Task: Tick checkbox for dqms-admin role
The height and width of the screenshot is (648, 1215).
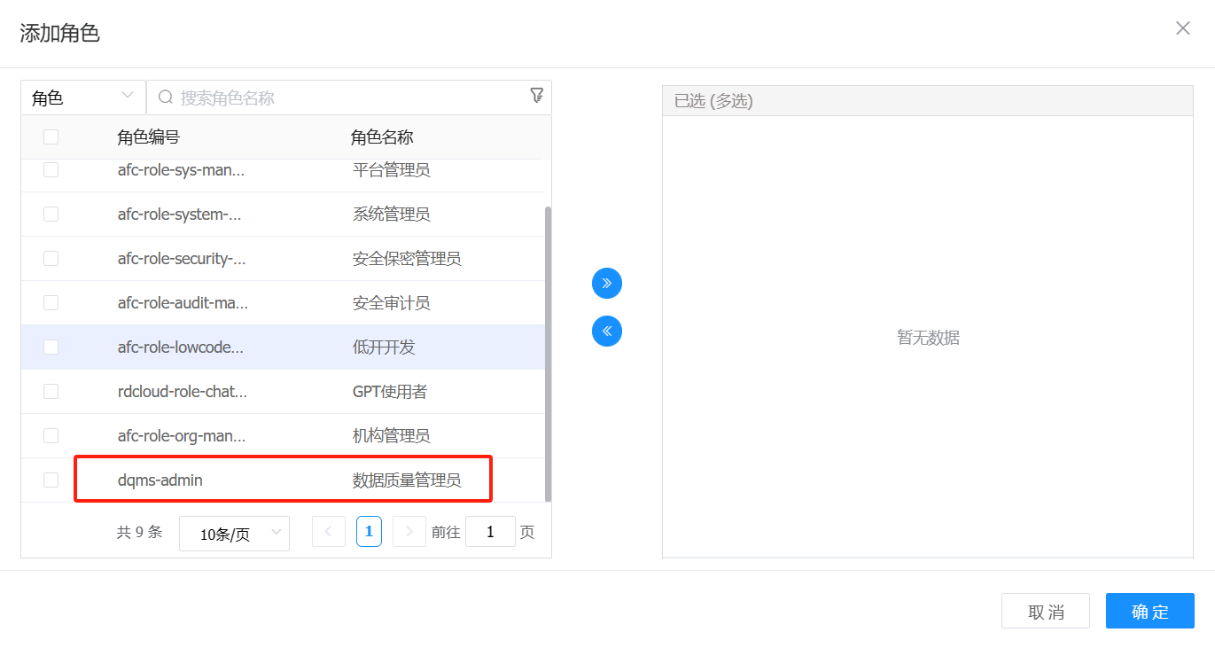Action: click(51, 480)
